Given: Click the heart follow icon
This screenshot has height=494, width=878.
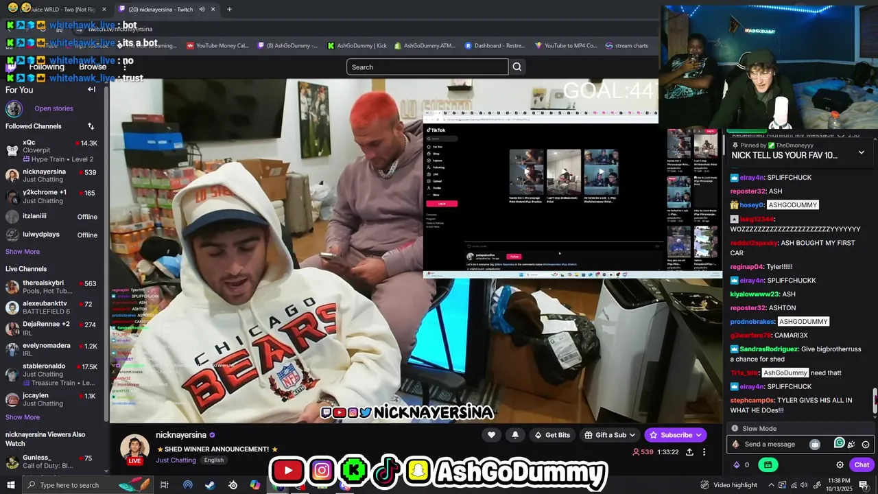Looking at the screenshot, I should [491, 435].
